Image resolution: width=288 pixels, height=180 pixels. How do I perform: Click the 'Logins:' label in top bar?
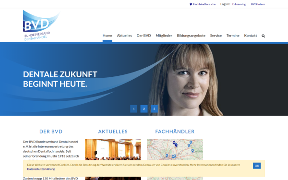point(225,4)
